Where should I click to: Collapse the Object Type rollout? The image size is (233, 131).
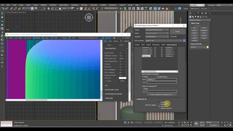(x=195, y=23)
